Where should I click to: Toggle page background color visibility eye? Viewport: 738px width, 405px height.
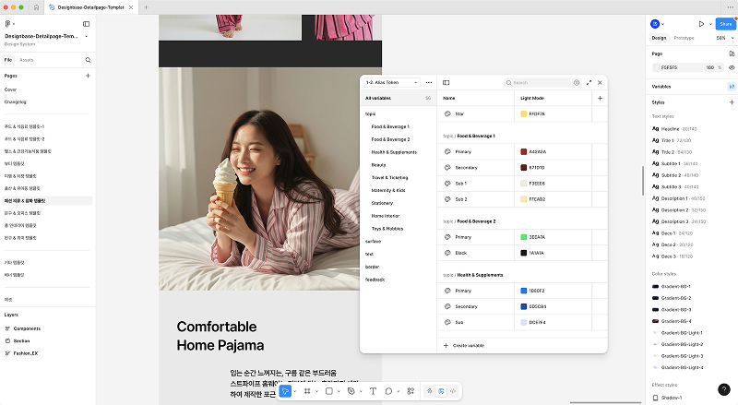click(x=732, y=67)
